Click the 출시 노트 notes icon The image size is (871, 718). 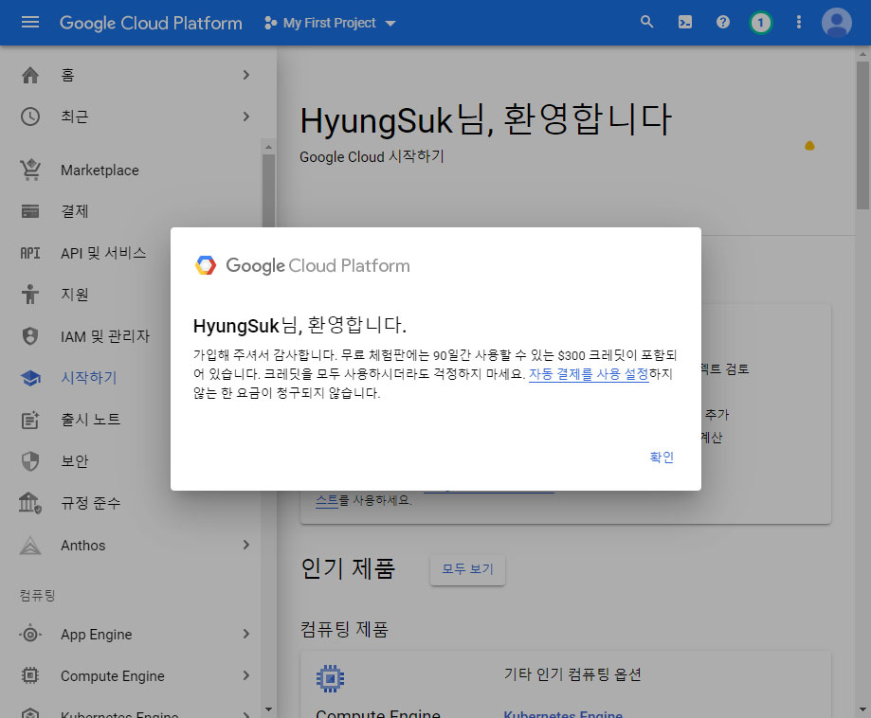tap(30, 420)
